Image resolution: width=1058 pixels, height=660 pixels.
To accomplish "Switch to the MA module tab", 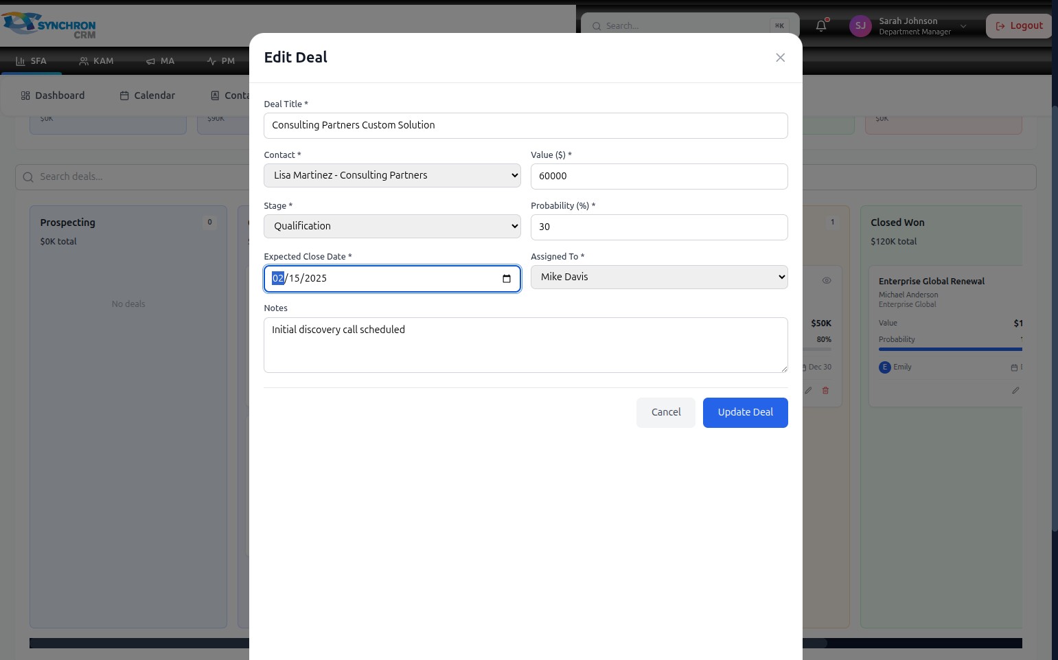I will click(x=160, y=61).
